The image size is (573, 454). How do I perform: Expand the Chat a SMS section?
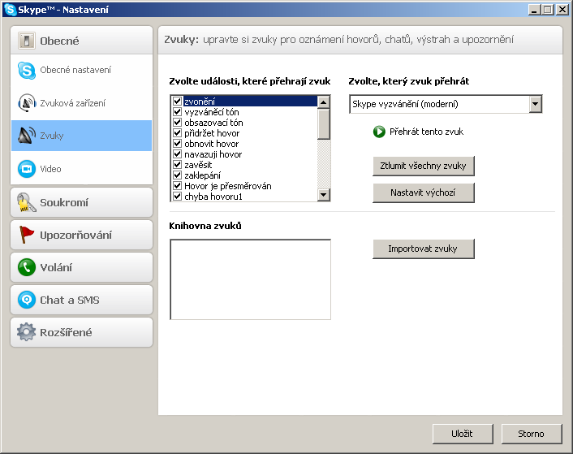click(81, 301)
